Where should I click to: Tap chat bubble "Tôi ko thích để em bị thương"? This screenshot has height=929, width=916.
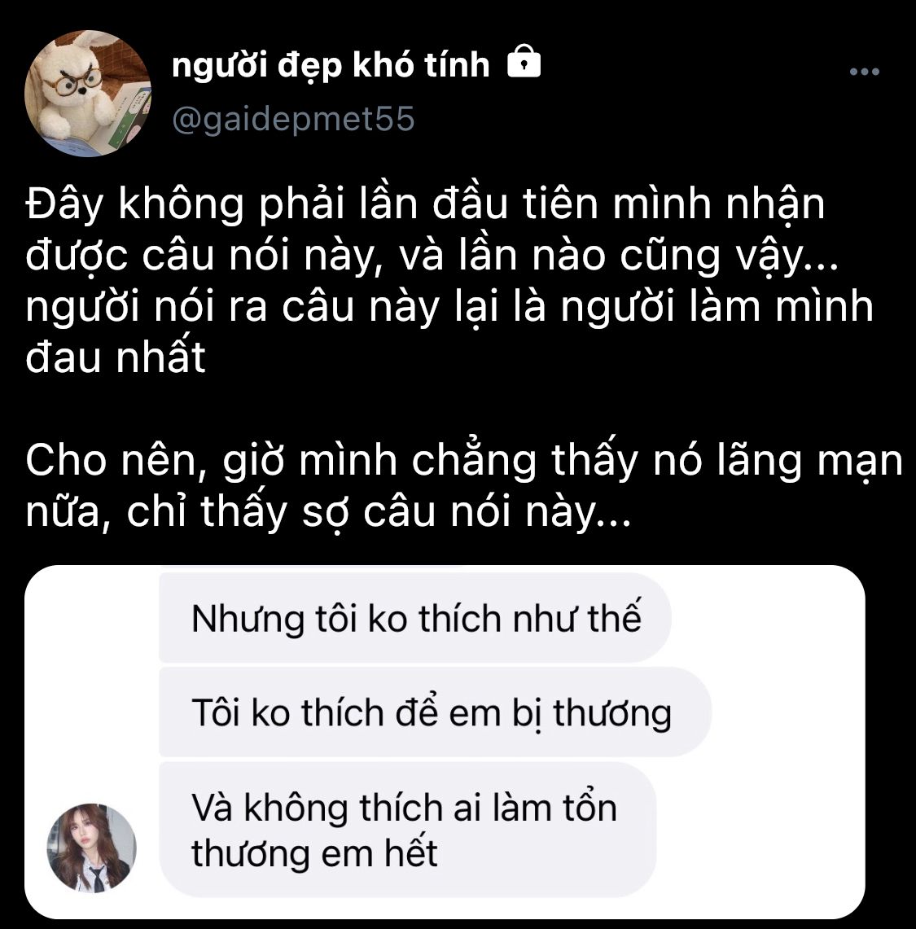(435, 712)
